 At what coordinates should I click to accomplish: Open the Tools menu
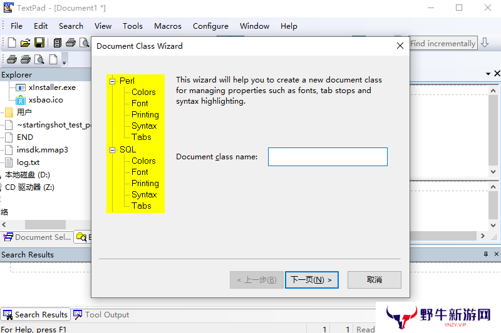tap(133, 26)
